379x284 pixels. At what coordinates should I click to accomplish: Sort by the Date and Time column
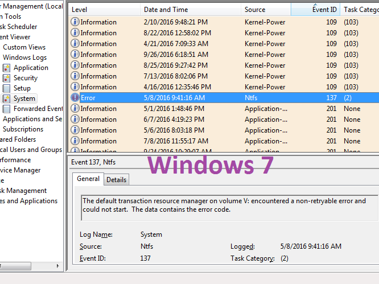(191, 10)
